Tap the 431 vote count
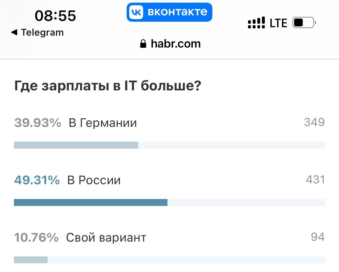The width and height of the screenshot is (339, 272). click(x=316, y=180)
